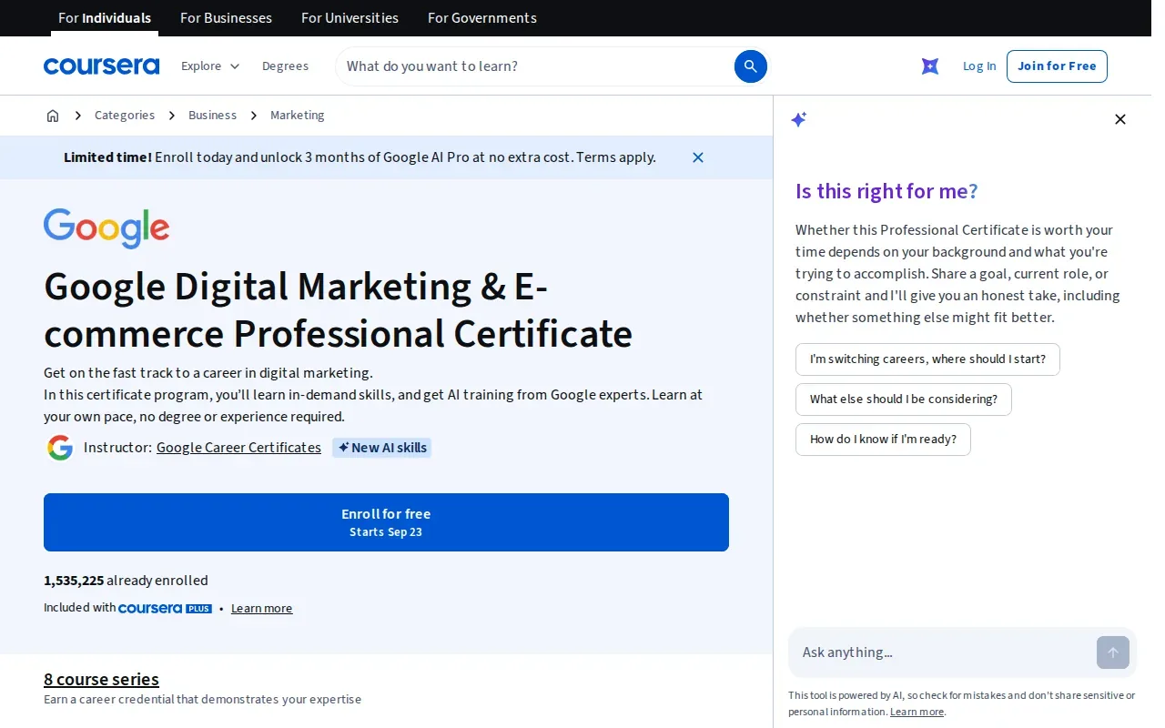Open the 8 course series link
1165x728 pixels.
[x=101, y=679]
